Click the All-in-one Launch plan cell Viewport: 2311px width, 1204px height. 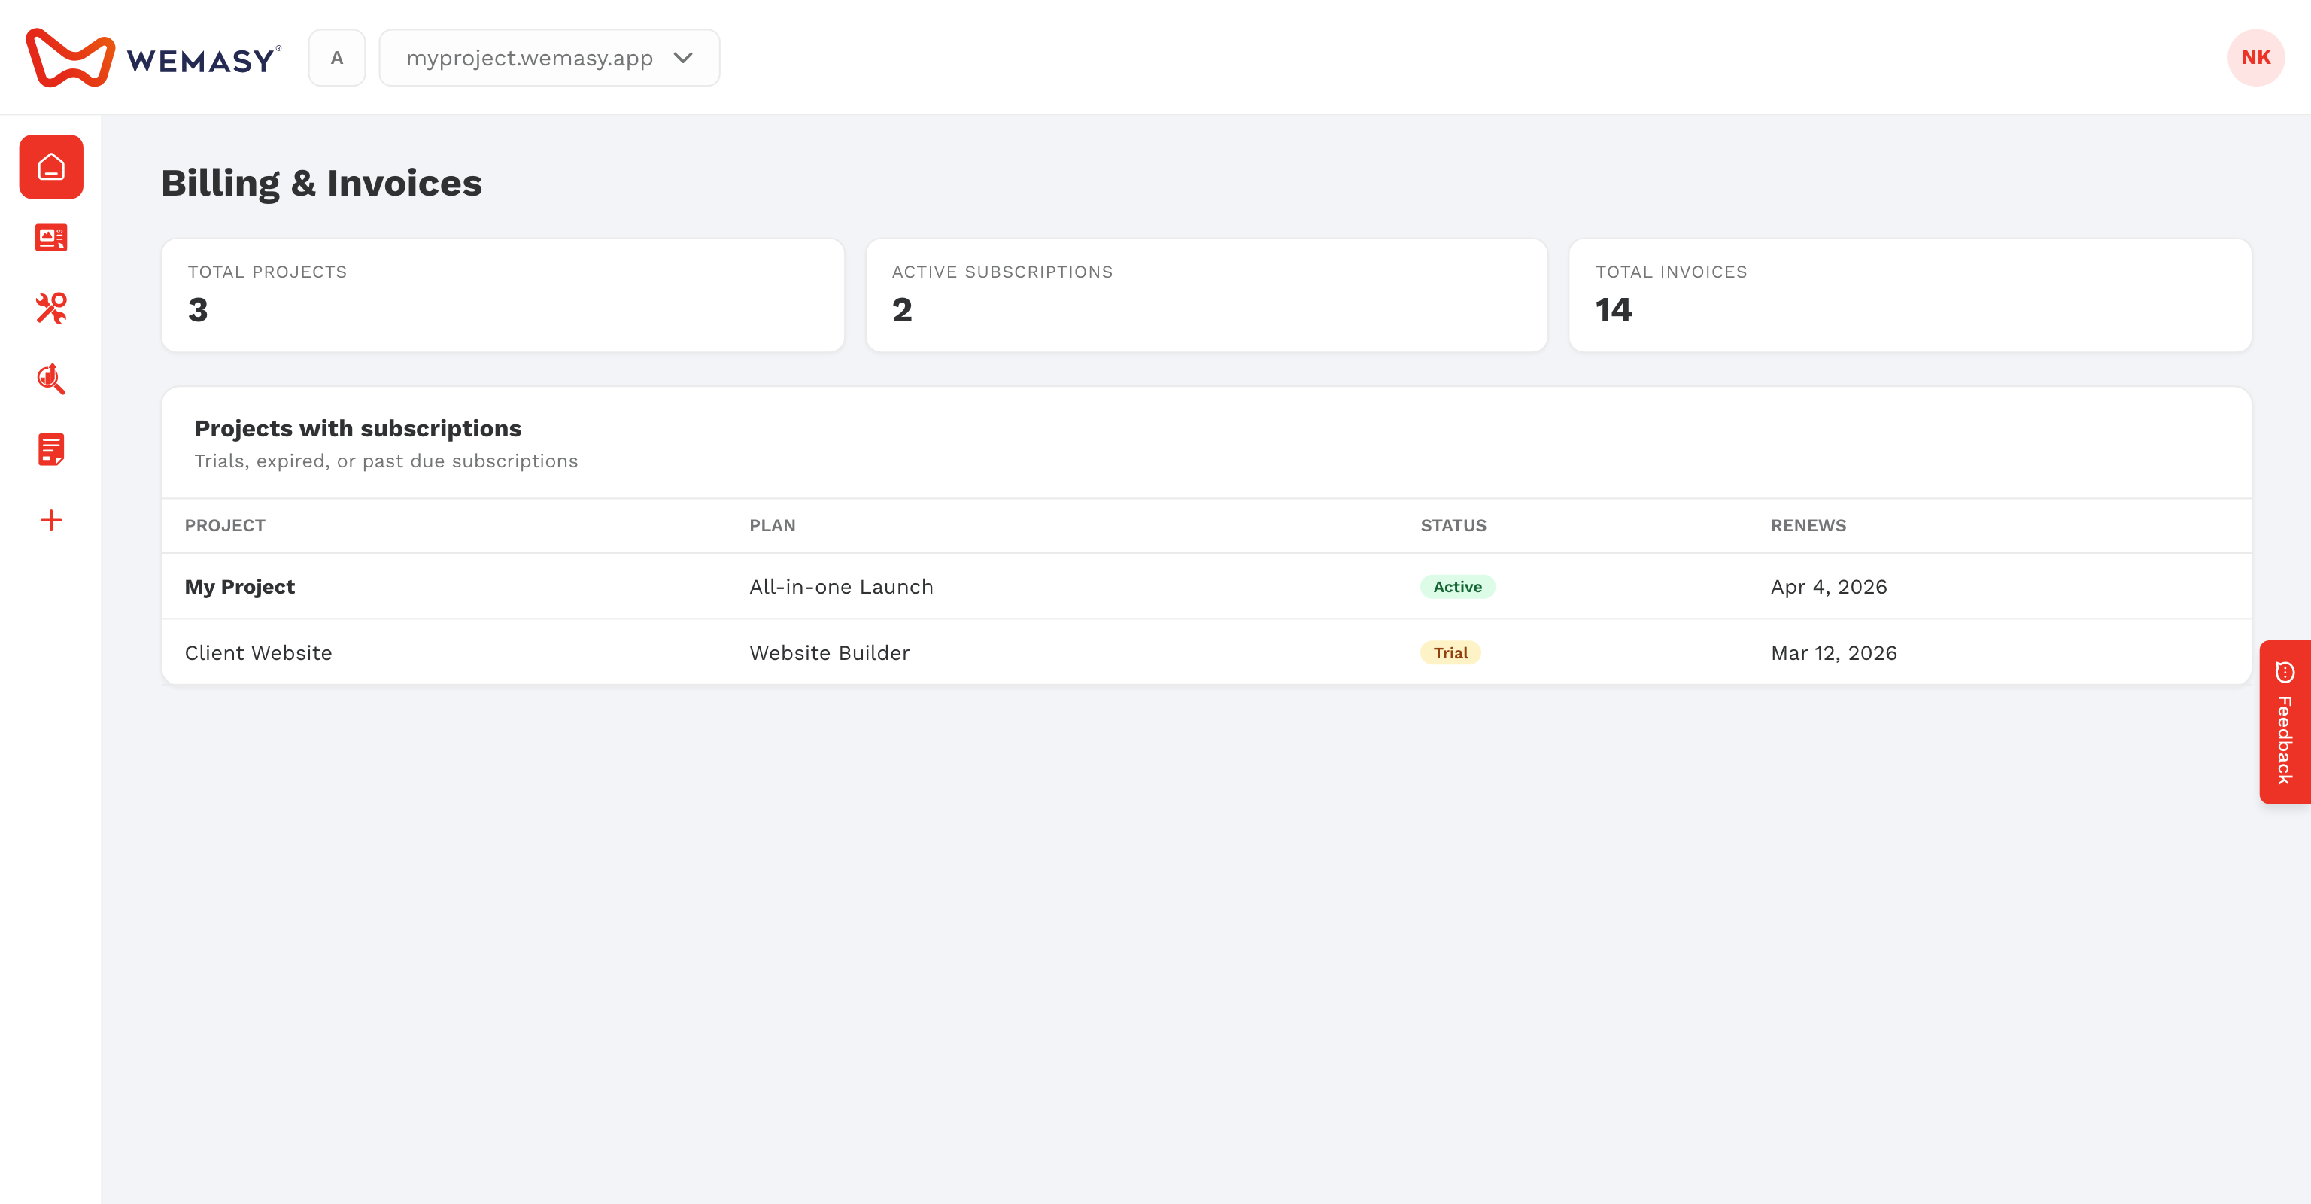[x=842, y=587]
